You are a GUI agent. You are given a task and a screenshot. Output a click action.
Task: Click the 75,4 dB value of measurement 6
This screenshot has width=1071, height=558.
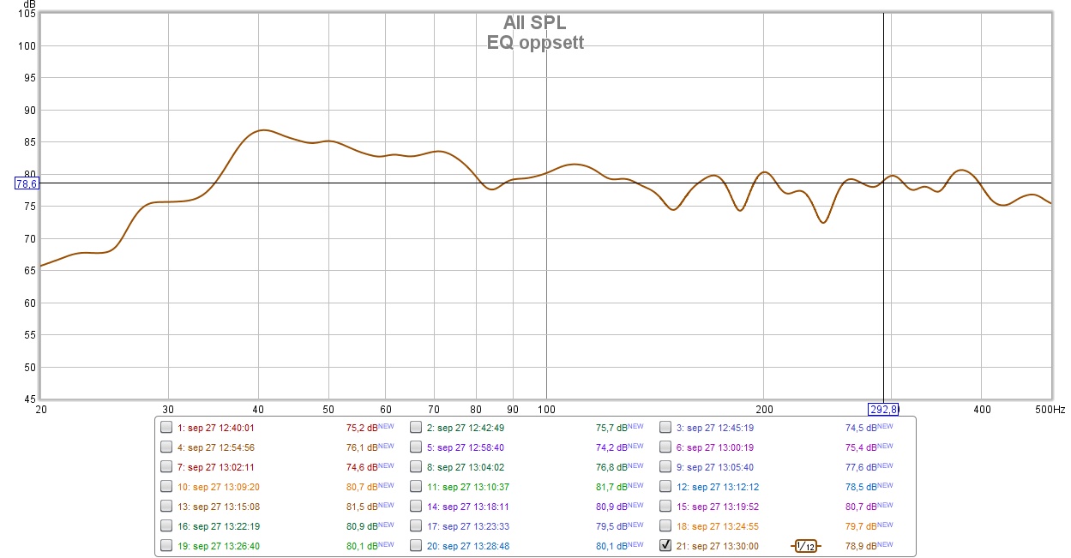861,447
